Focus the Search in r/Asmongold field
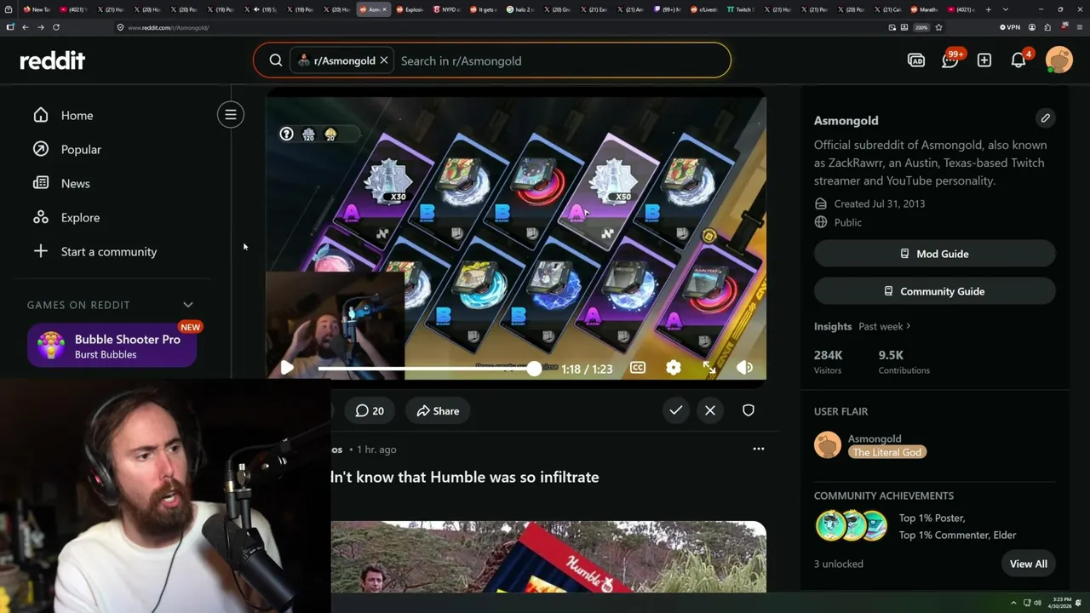The width and height of the screenshot is (1090, 613). pyautogui.click(x=562, y=60)
